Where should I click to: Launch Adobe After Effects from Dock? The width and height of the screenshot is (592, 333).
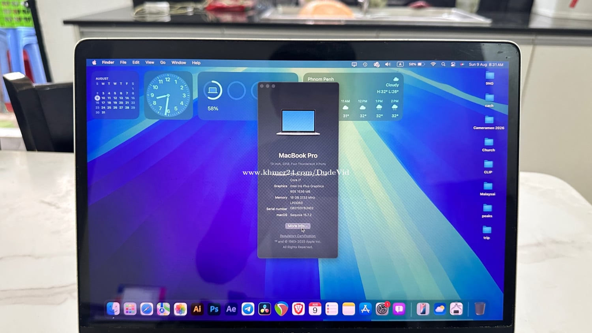tap(231, 309)
